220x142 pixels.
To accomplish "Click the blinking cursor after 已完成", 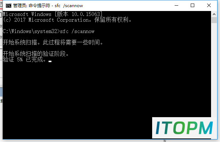I will [50, 61].
